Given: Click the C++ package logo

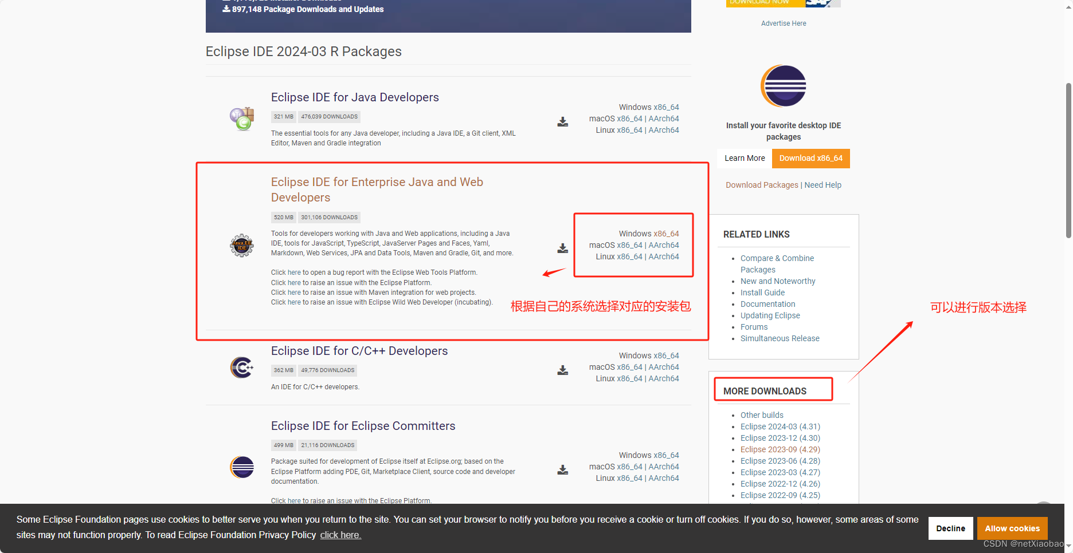Looking at the screenshot, I should pos(241,367).
